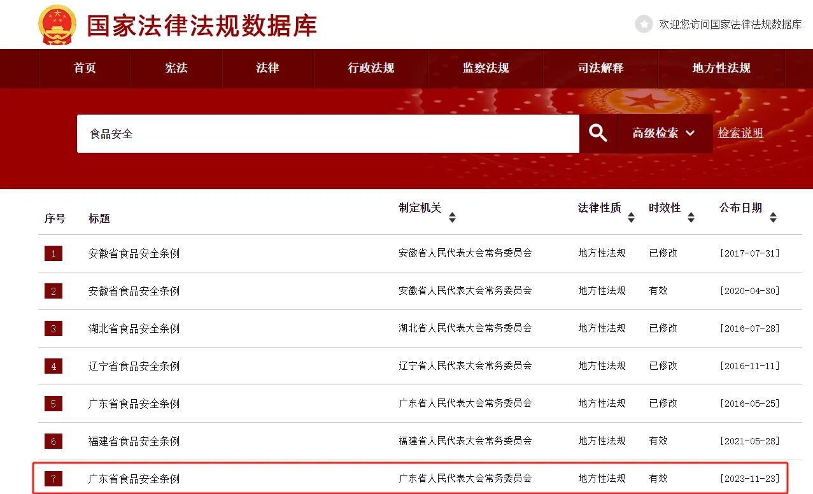
Task: Click the star icon beside the welcome message
Action: (x=643, y=24)
